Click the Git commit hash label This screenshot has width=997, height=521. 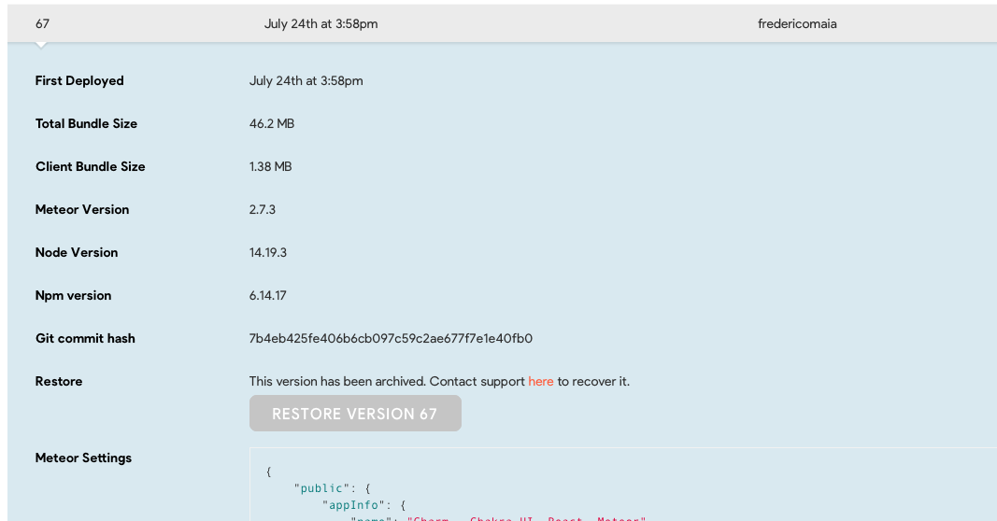pos(85,339)
